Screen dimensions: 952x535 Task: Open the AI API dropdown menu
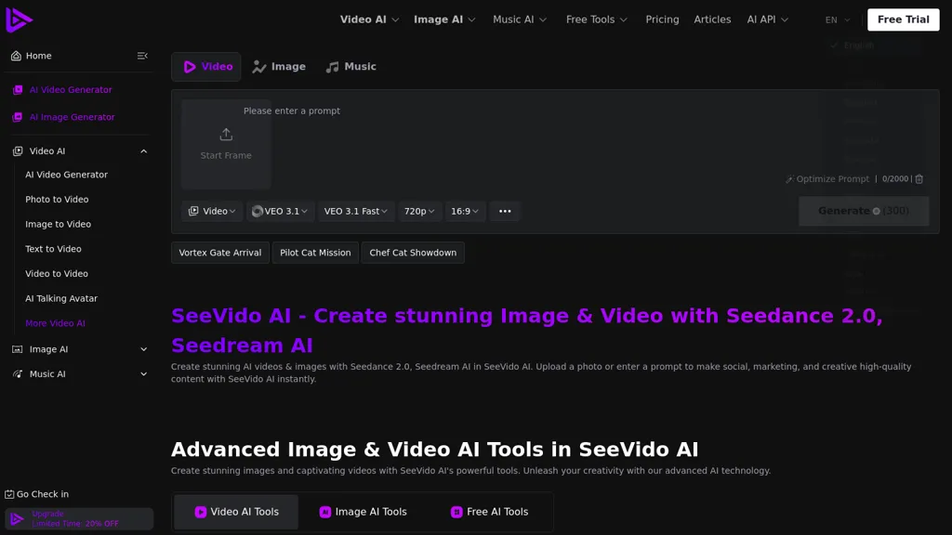767,20
